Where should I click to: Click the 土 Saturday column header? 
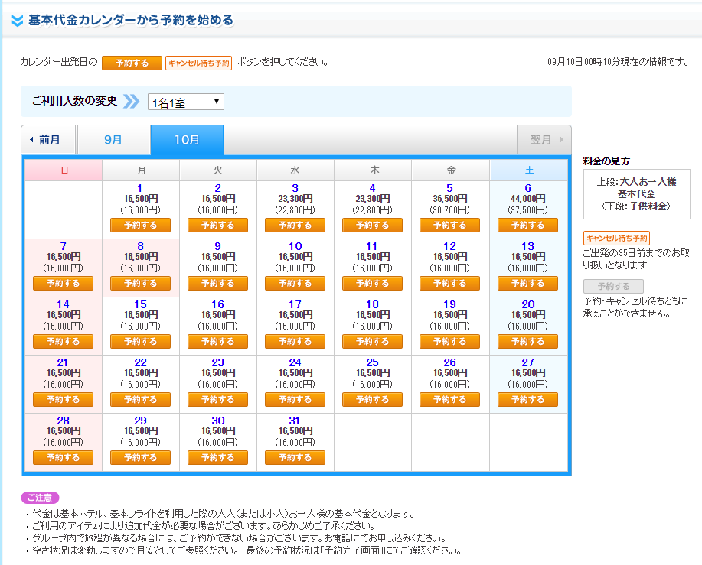(529, 170)
